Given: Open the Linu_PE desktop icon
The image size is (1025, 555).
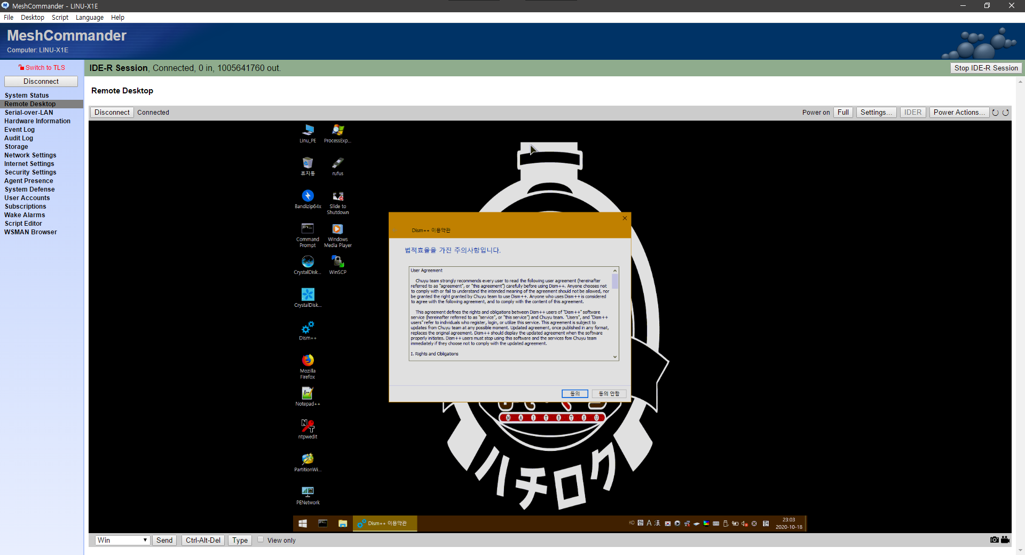Looking at the screenshot, I should click(307, 133).
